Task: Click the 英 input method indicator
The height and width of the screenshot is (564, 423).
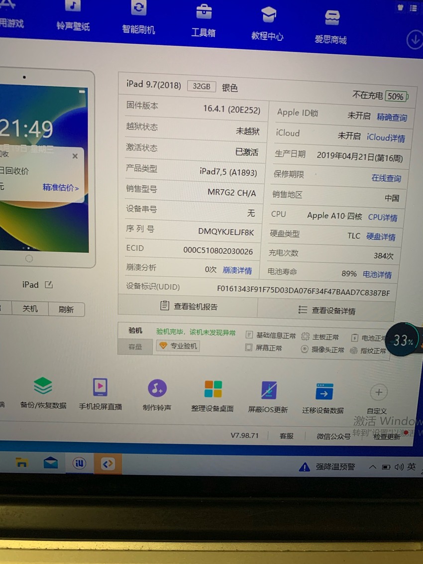Action: pos(411,467)
